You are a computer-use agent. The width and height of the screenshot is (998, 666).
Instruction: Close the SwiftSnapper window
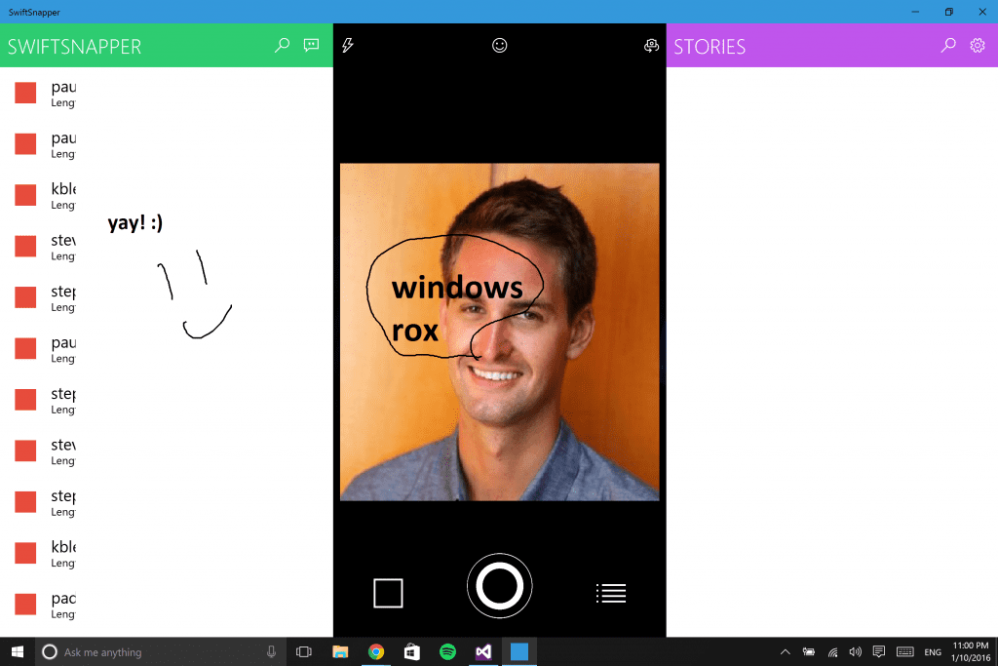pos(982,12)
